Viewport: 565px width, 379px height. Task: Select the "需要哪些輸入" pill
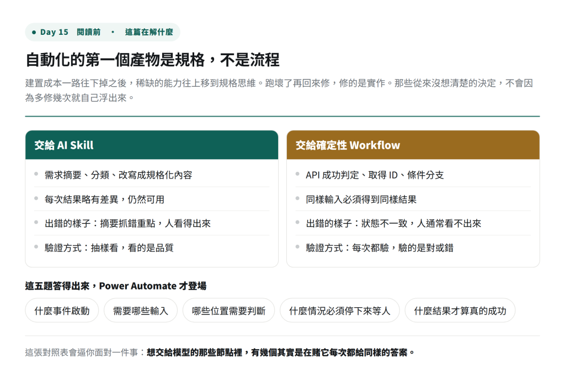pos(141,310)
